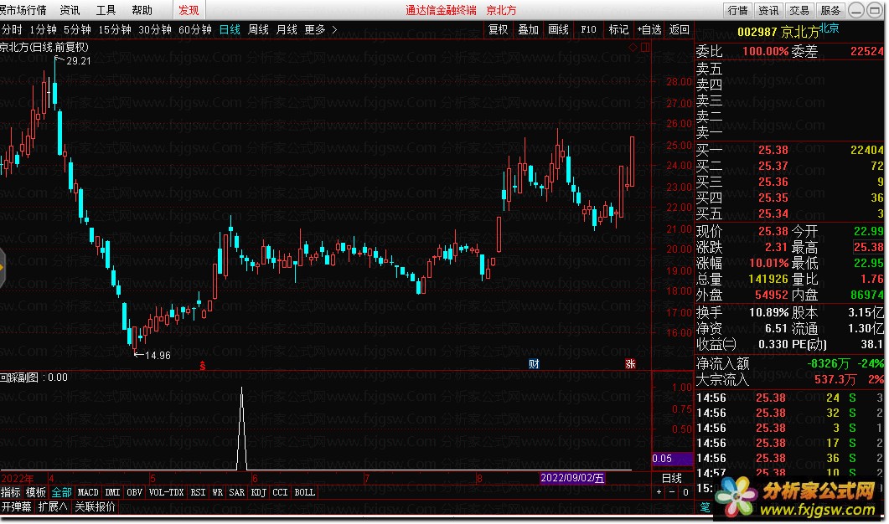Click the 叠加 overlay button
The width and height of the screenshot is (889, 524).
pos(529,29)
